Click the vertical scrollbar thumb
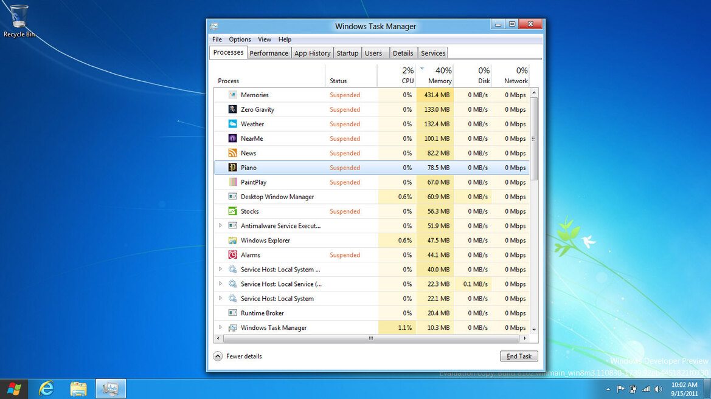The image size is (711, 399). (534, 138)
